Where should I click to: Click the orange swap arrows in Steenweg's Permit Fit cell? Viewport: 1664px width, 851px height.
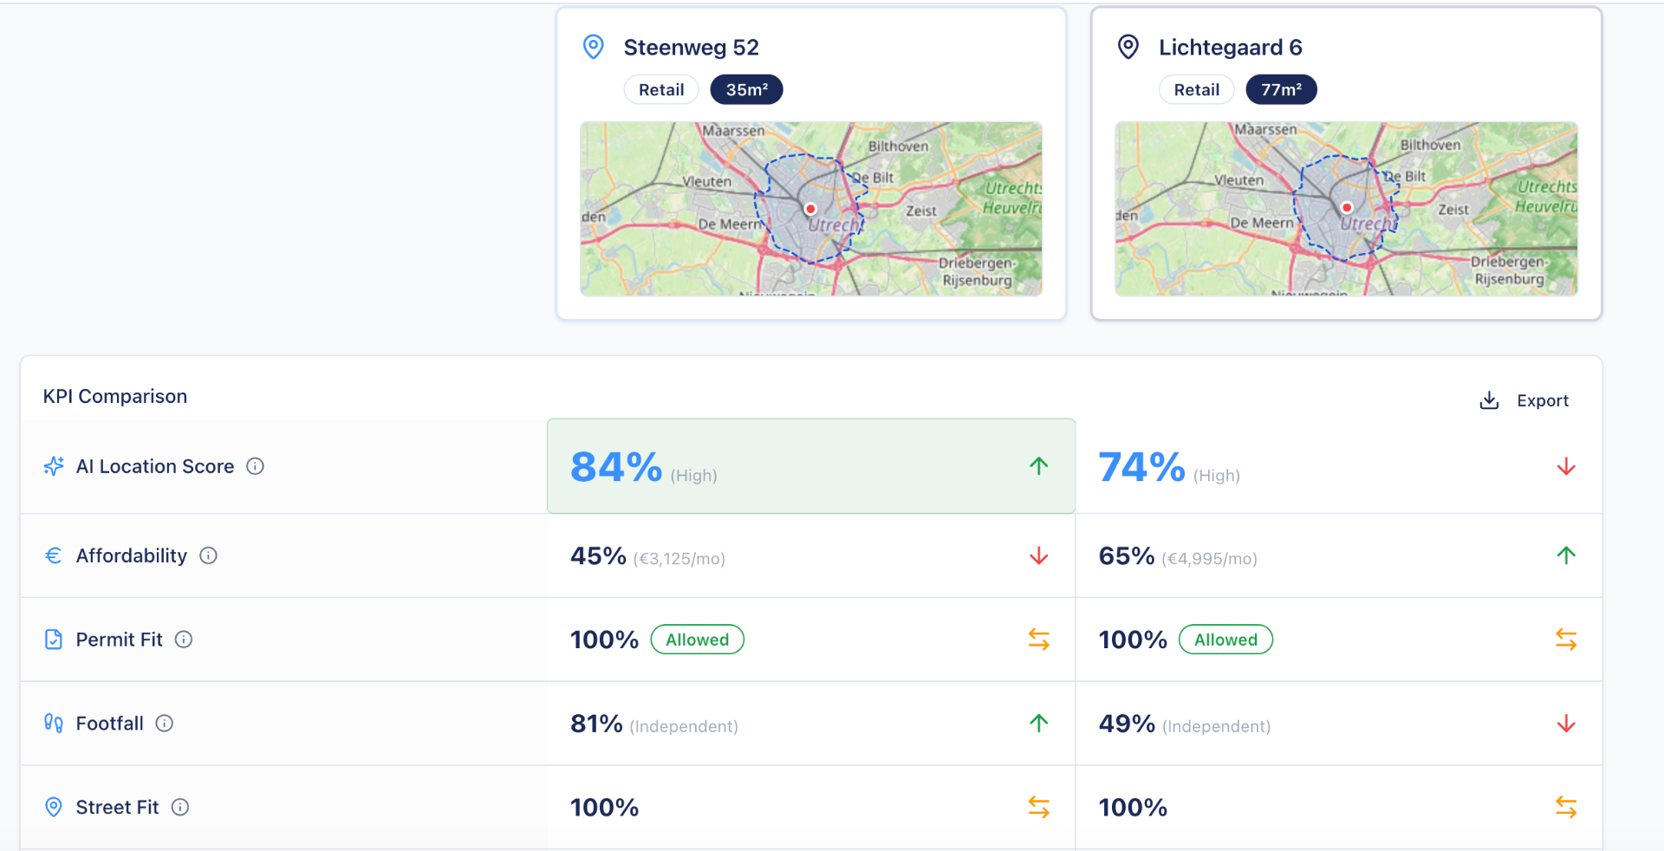[x=1039, y=640]
